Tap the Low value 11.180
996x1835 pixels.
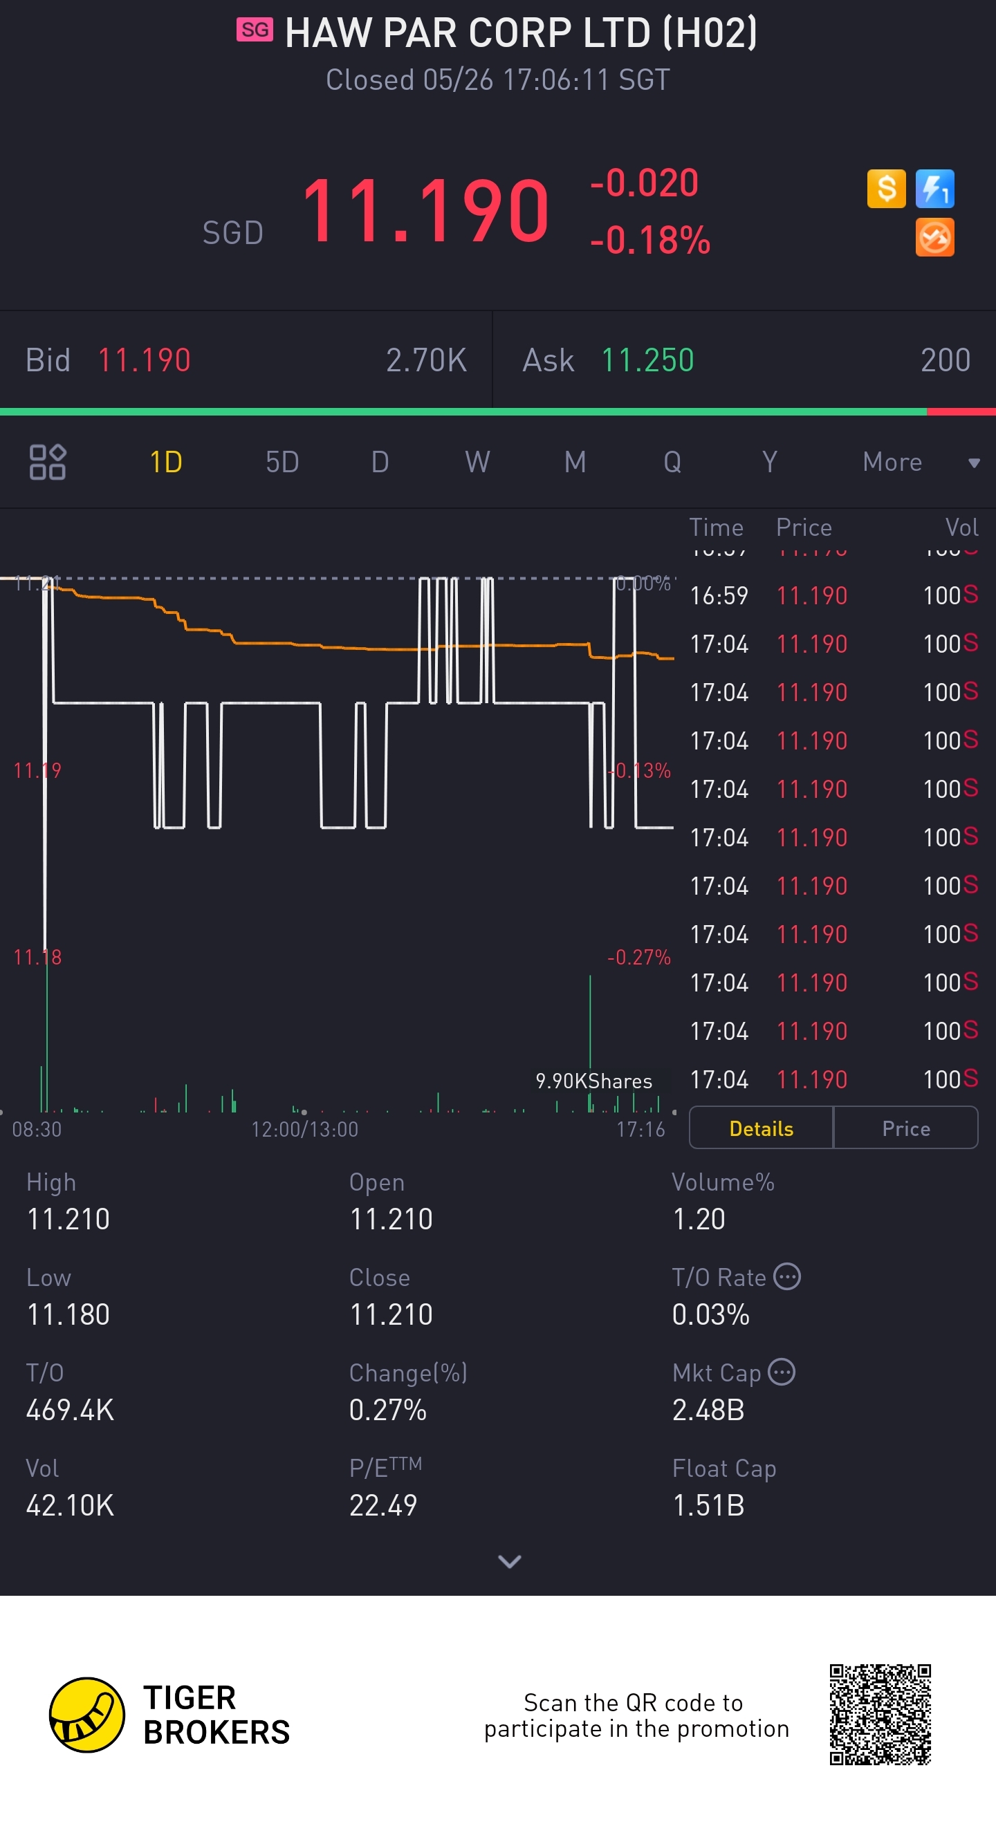(68, 1314)
